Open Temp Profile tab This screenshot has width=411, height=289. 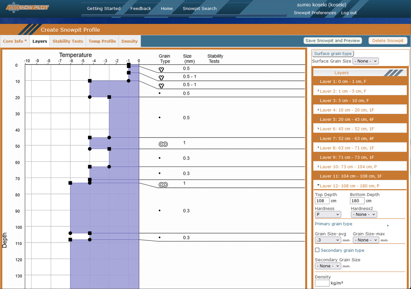coord(102,41)
